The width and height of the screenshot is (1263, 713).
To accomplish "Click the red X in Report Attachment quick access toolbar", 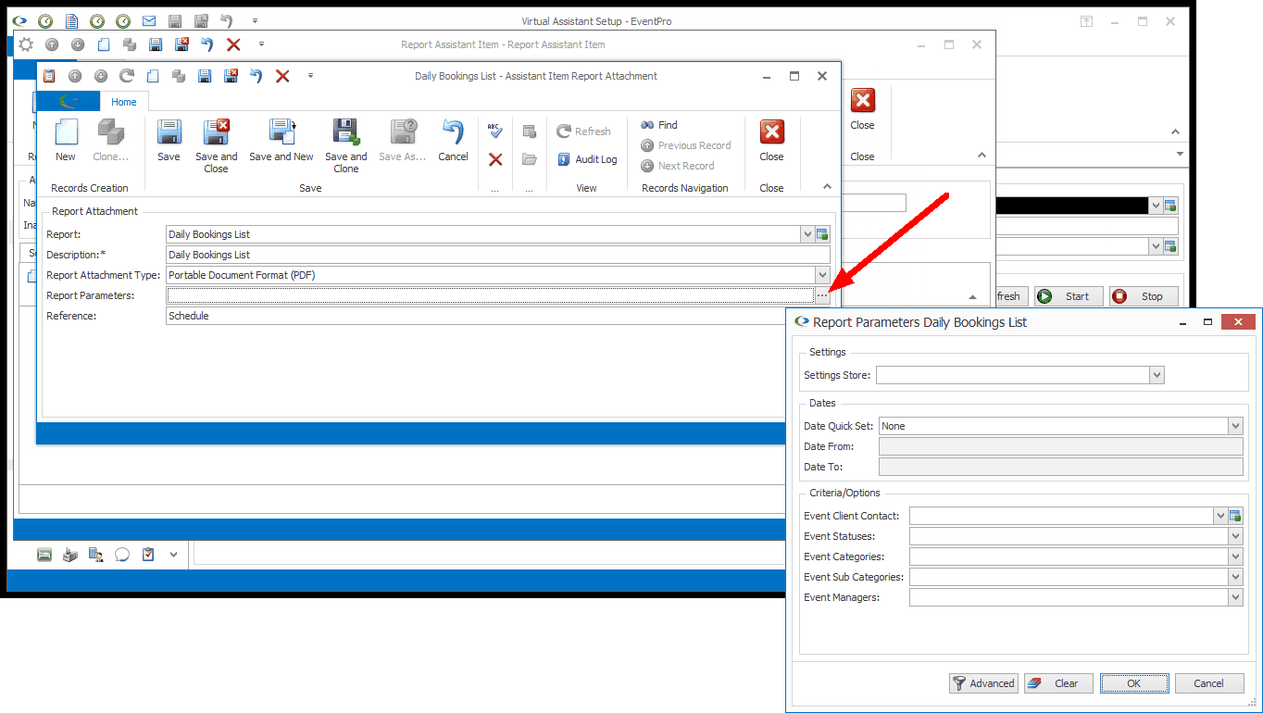I will click(x=282, y=76).
